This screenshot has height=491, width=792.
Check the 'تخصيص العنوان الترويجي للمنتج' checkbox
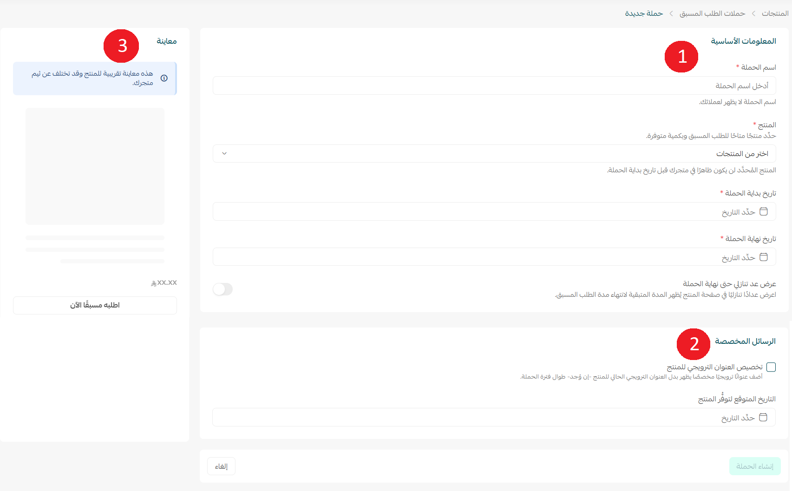click(x=771, y=367)
